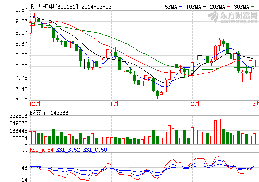Click the RSI_B:52 indicator label
Screen dimensions: 259x182
coord(68,150)
